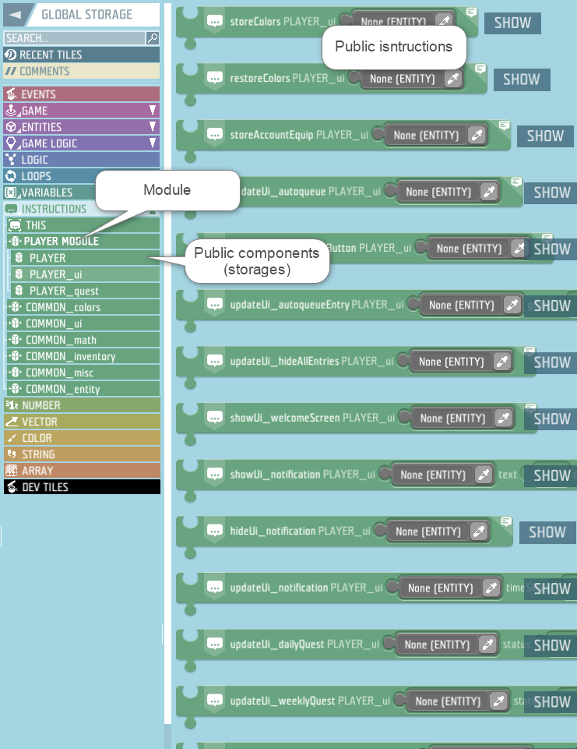Click None (ENTITY) slot on updateUi_notification
The image size is (577, 749).
[x=441, y=588]
